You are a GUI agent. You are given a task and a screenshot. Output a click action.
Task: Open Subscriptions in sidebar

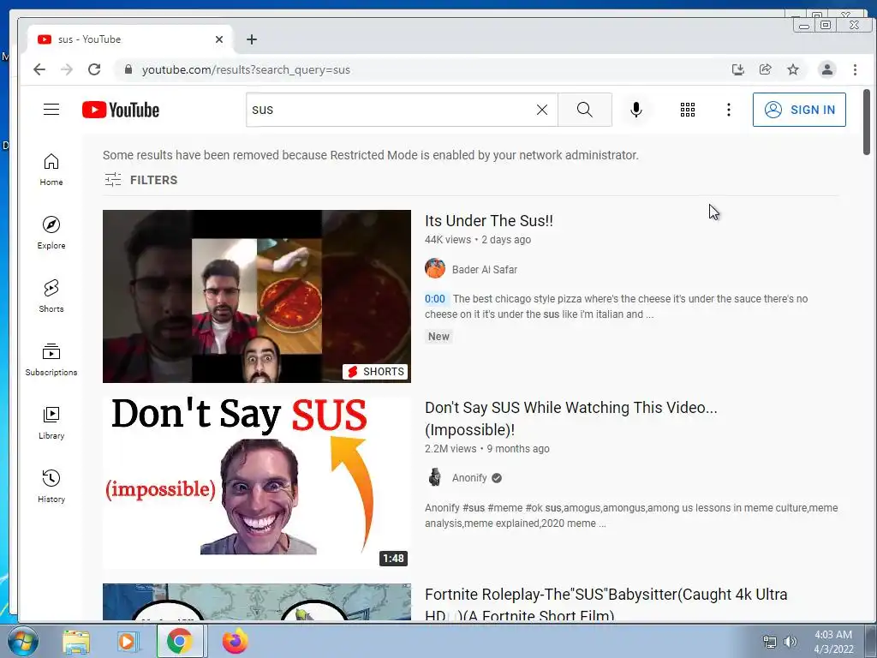click(51, 360)
